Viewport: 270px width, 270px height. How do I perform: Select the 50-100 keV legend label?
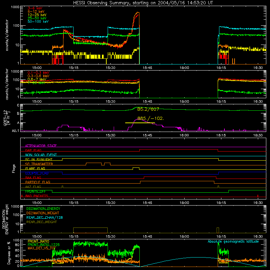pyautogui.click(x=38, y=22)
